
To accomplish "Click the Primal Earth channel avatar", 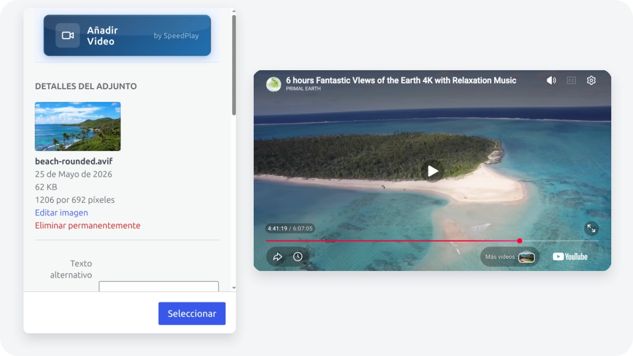I will (x=273, y=84).
